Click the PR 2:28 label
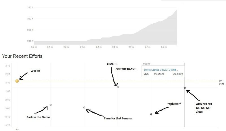Screen dimensions: 226x131 pos(221,82)
